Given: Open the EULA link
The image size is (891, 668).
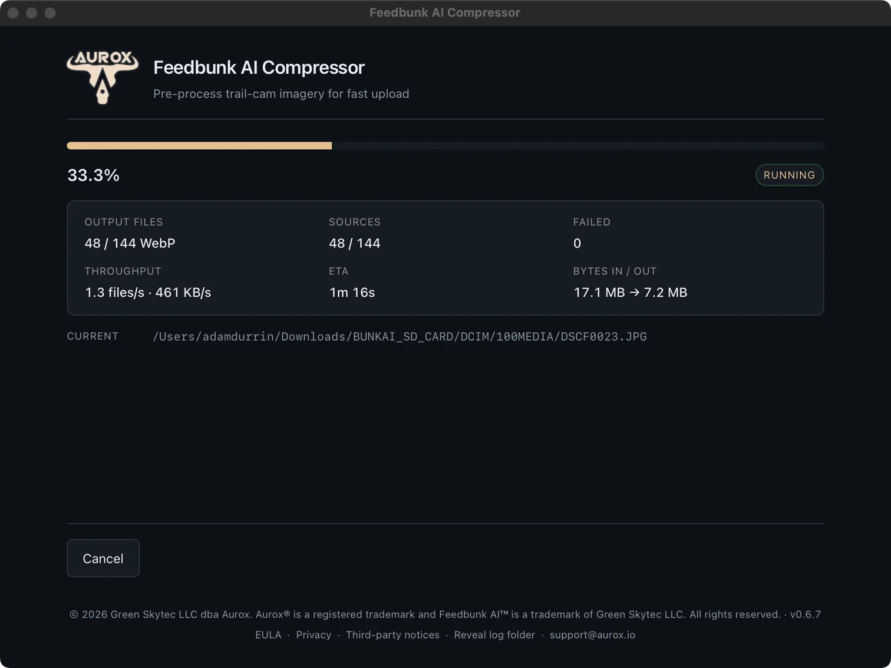Looking at the screenshot, I should point(268,634).
